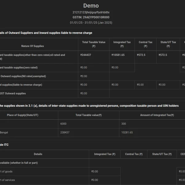
Task: Click "Central Tax (₹)" header in the outward supplies table
Action: (146, 44)
